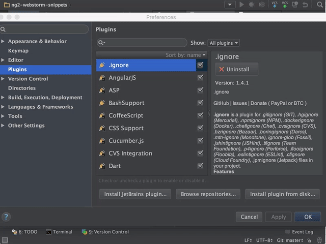Viewport: 326px width, 244px height.
Task: Click the CVS Integration plugin icon
Action: tap(102, 154)
